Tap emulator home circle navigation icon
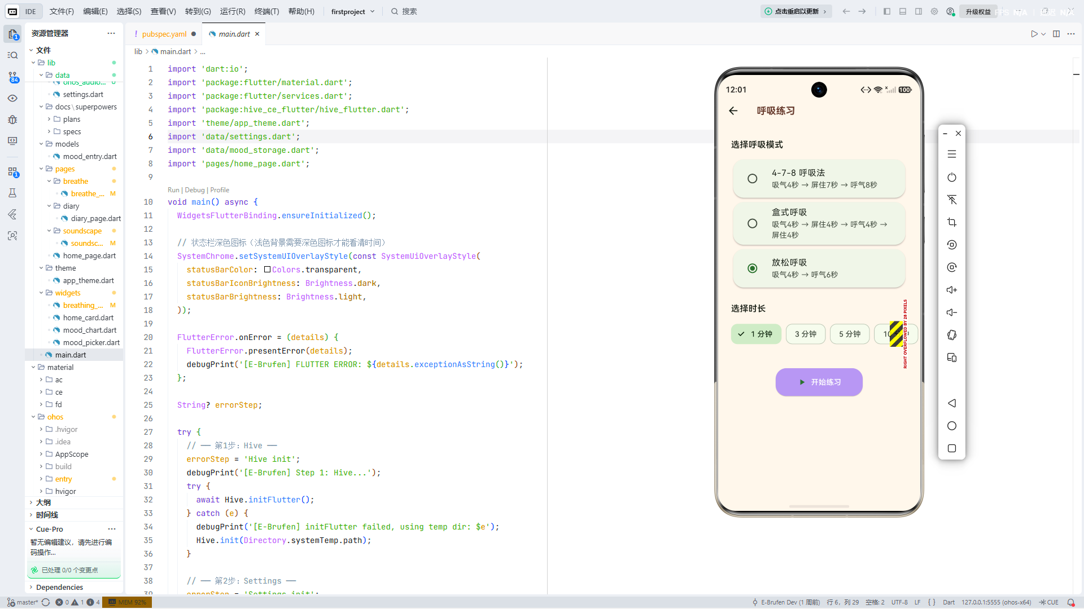Image resolution: width=1084 pixels, height=609 pixels. (952, 426)
